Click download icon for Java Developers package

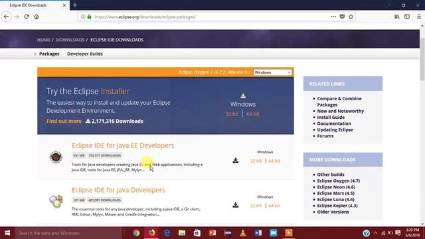tap(236, 205)
